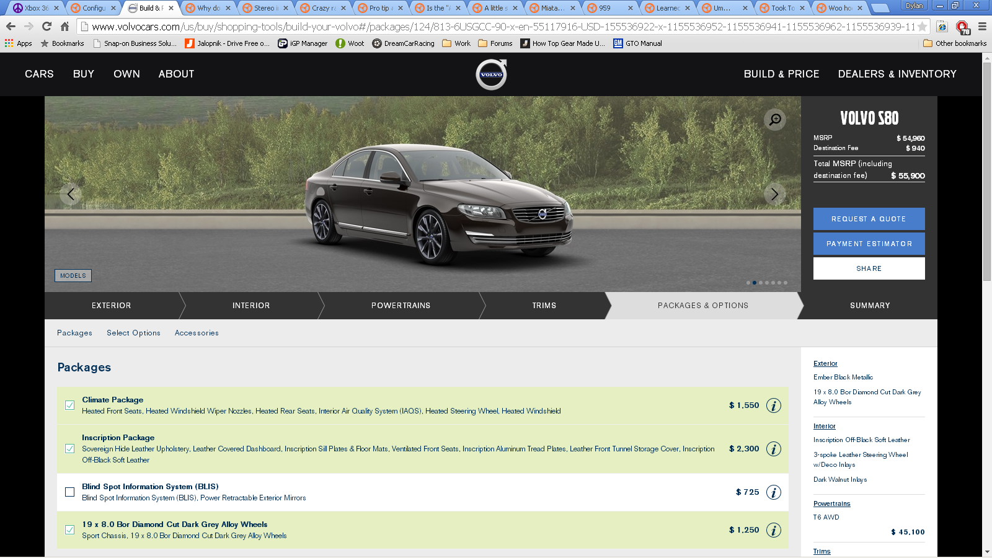This screenshot has height=558, width=992.
Task: Open the BUY navigation menu
Action: 84,74
